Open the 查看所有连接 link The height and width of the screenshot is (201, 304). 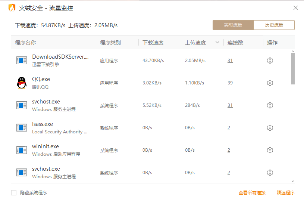252,193
